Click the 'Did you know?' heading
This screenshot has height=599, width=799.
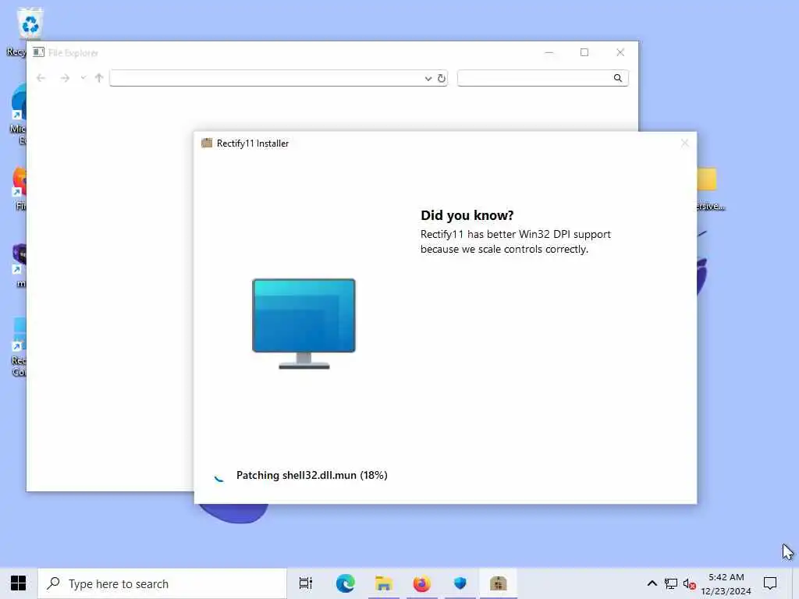pos(467,215)
